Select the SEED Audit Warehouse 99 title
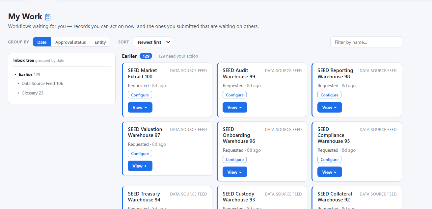This screenshot has width=432, height=209. pyautogui.click(x=239, y=73)
